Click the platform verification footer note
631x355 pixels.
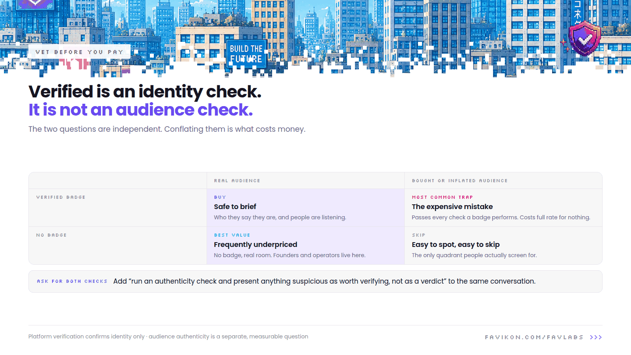[168, 336]
